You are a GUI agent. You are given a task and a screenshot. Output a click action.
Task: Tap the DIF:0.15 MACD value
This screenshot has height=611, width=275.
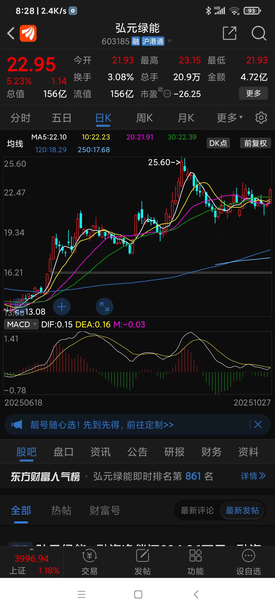tap(57, 324)
